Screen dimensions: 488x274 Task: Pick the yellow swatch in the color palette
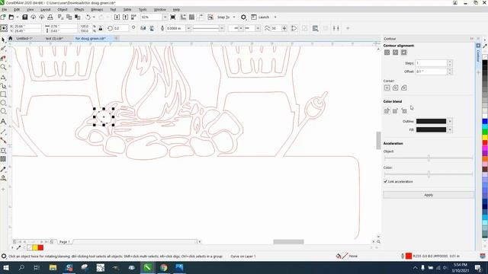(x=485, y=137)
